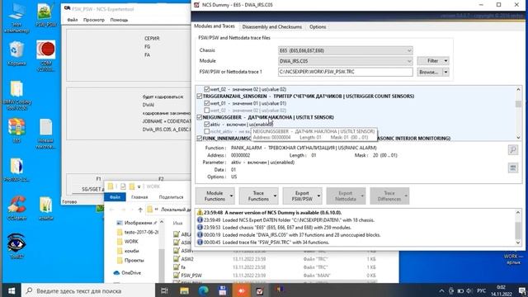Open the BMW Coding Tool folder on the desktop

[x=16, y=96]
